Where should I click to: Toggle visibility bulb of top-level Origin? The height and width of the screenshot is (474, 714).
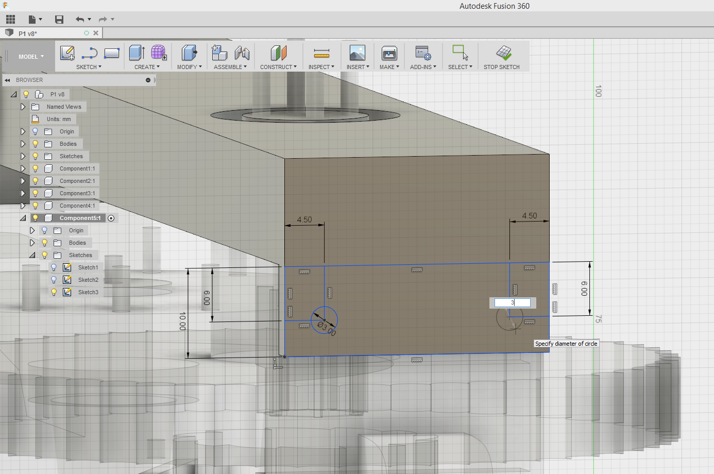pyautogui.click(x=35, y=131)
